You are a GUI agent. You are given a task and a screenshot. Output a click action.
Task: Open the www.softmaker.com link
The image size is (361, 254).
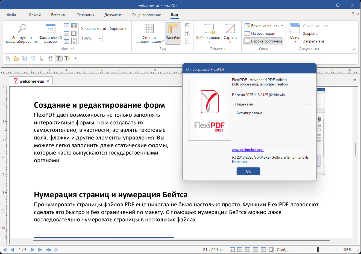[x=248, y=150]
